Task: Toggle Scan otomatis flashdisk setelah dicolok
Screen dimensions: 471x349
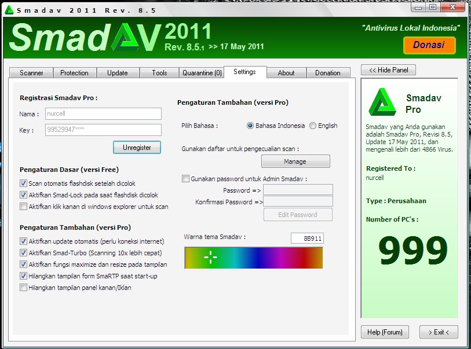Action: click(23, 183)
